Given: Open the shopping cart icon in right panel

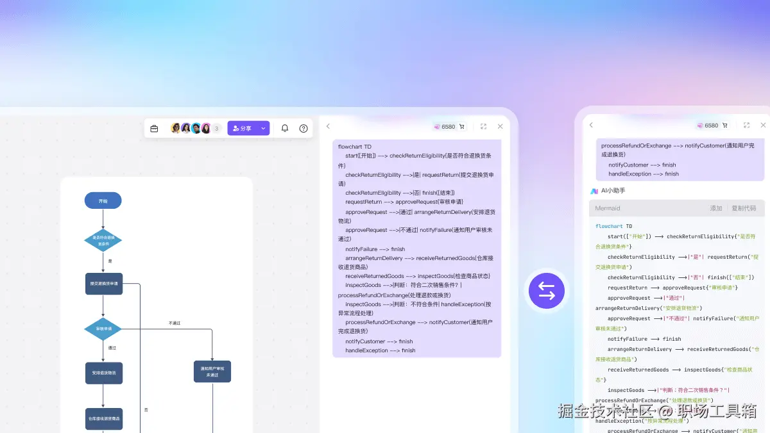Looking at the screenshot, I should coord(725,126).
